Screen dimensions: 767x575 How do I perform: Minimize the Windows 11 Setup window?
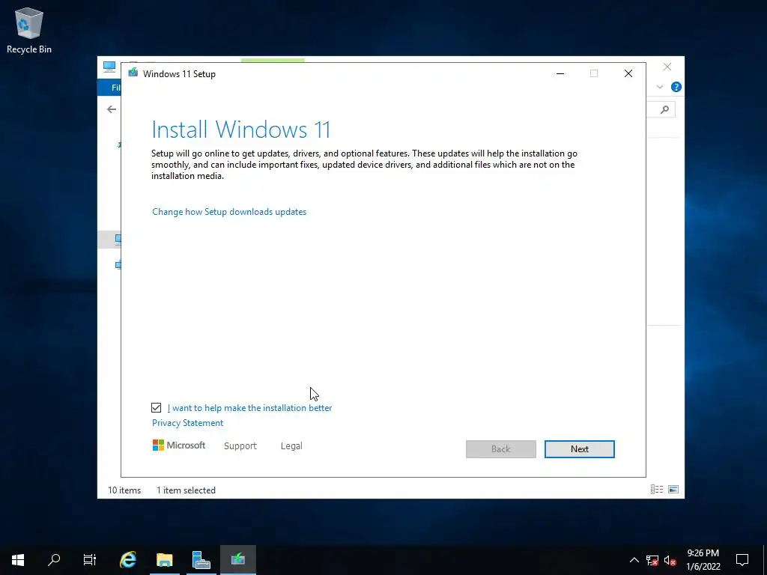pos(560,73)
